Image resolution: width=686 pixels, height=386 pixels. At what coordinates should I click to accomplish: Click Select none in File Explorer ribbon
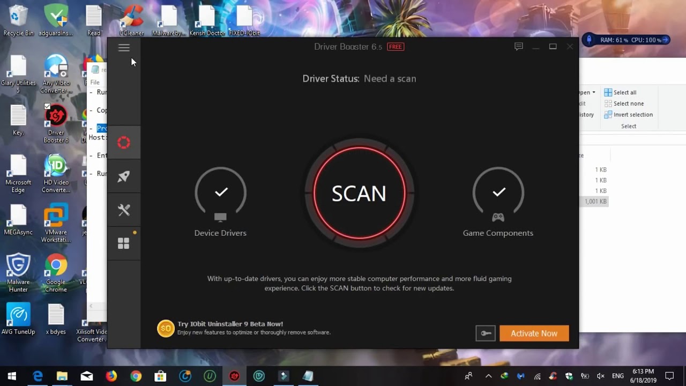[624, 103]
